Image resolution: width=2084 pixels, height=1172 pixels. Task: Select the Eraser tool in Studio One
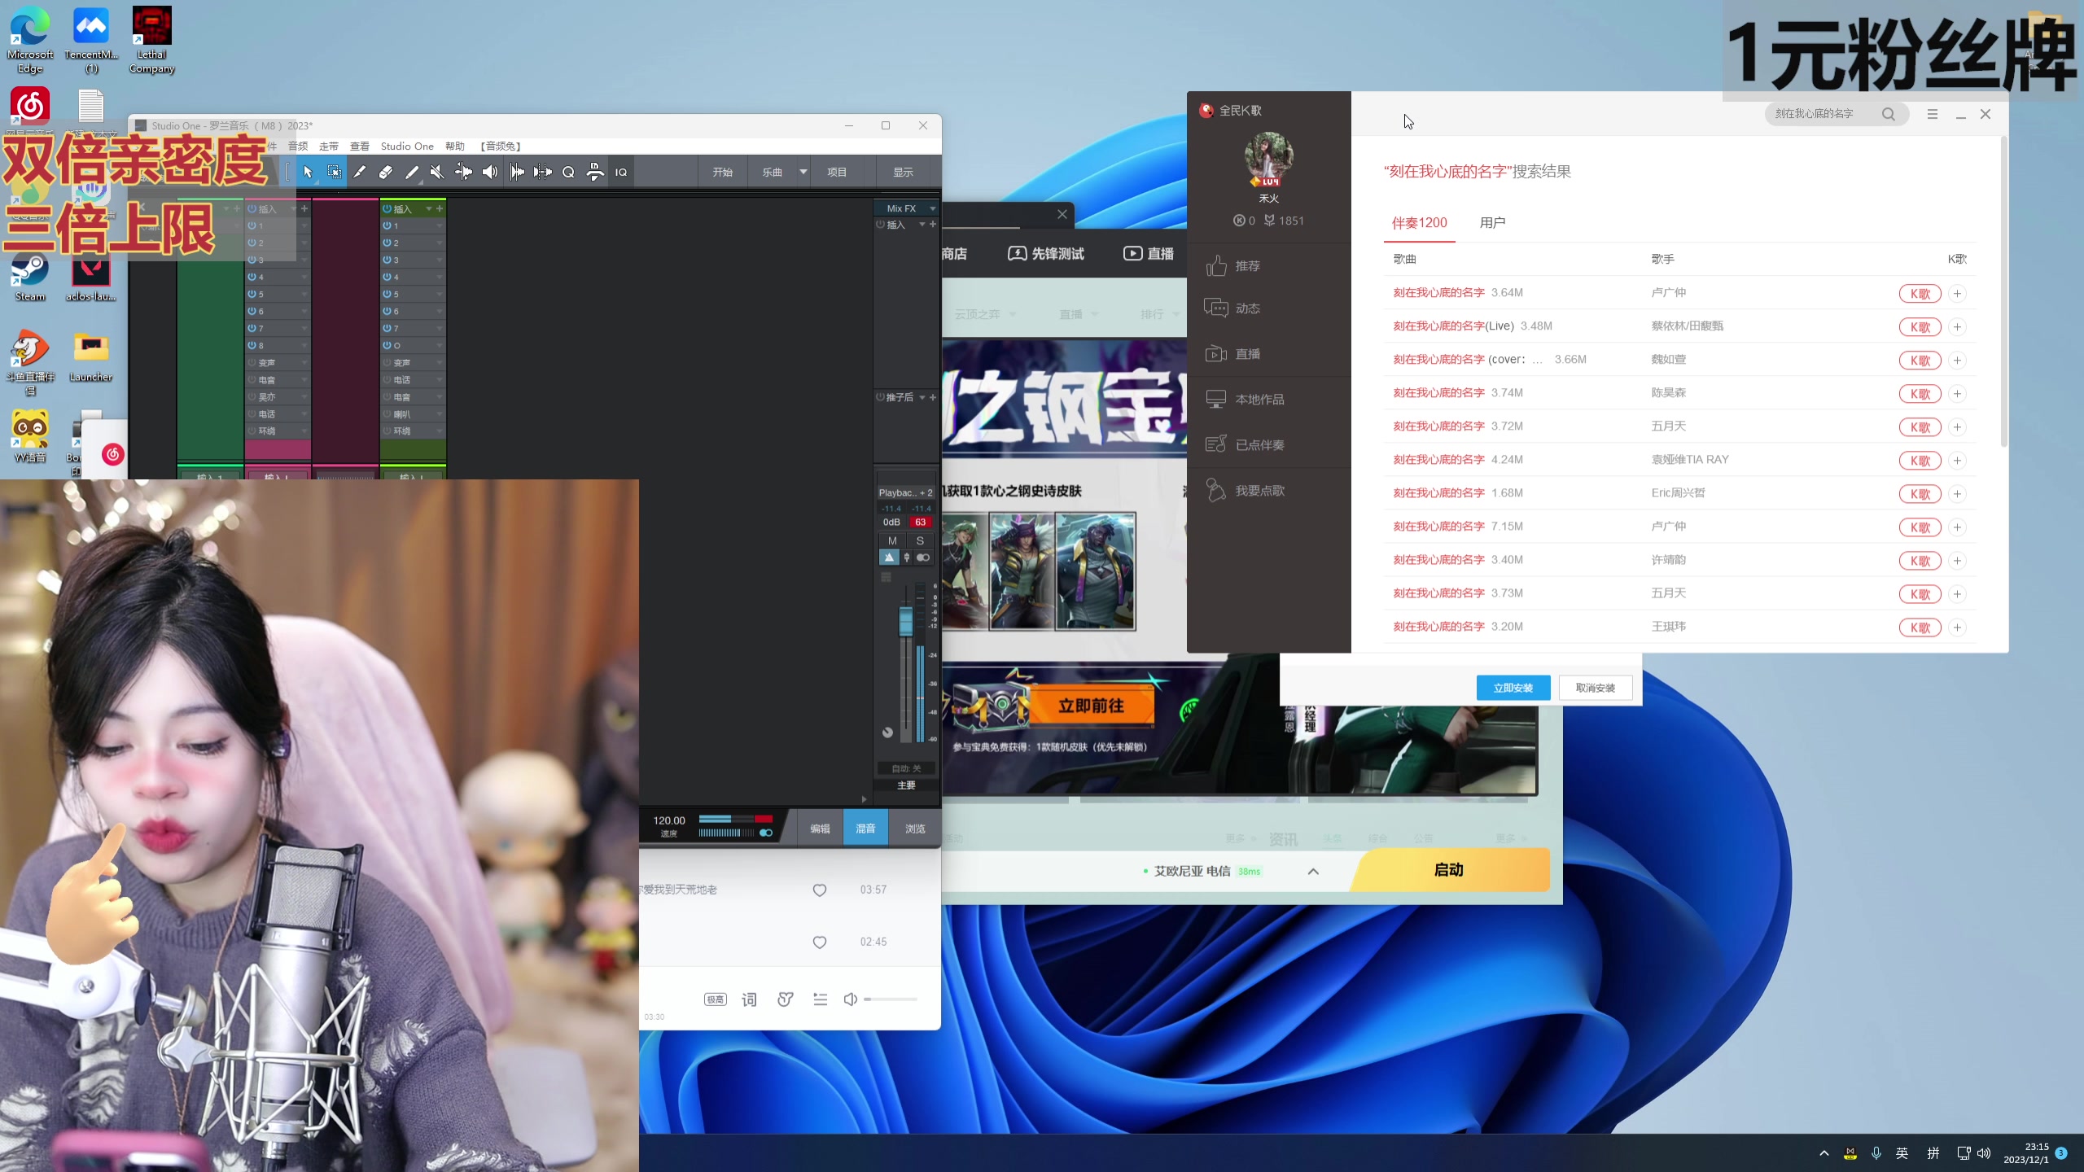click(x=386, y=172)
